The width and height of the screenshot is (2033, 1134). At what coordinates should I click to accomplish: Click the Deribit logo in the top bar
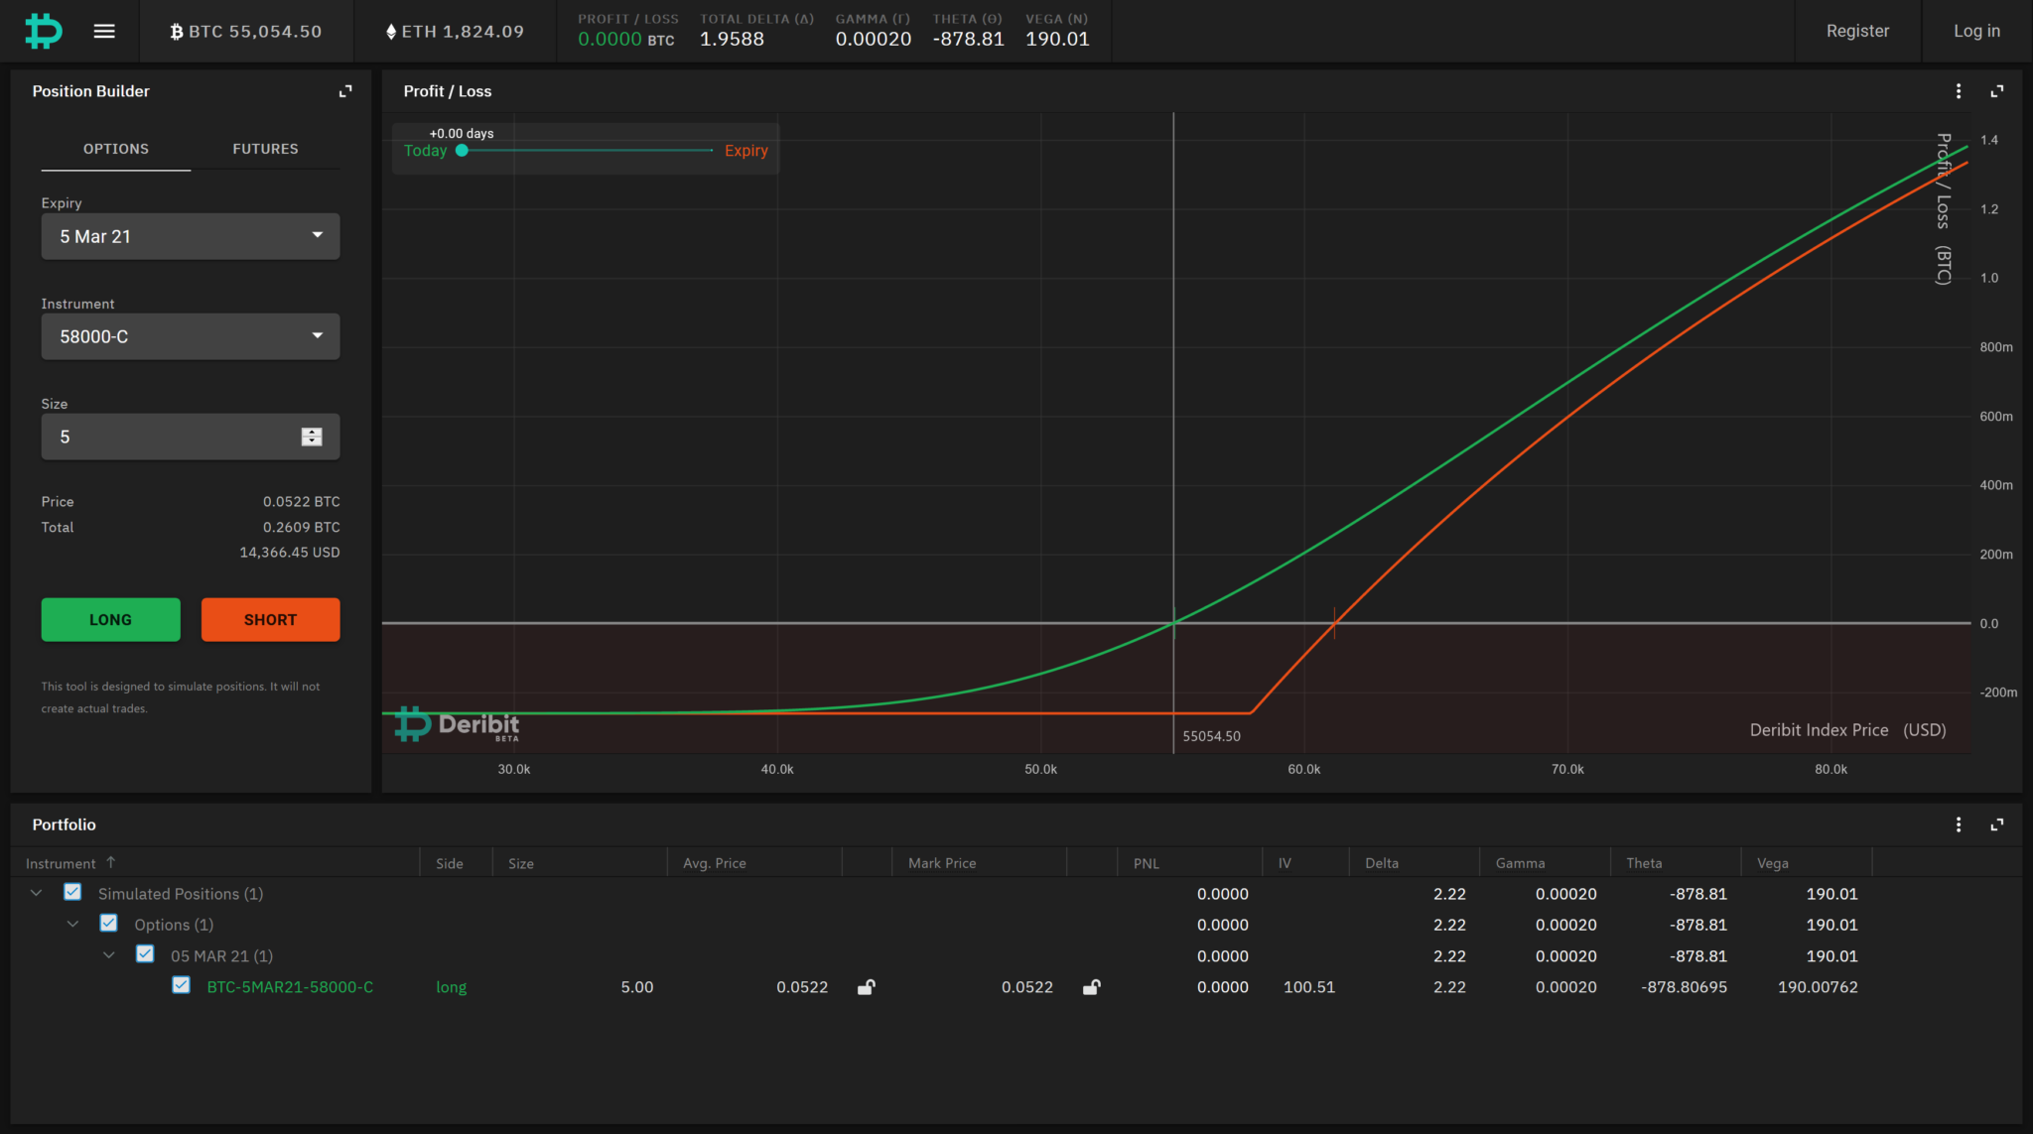point(42,31)
